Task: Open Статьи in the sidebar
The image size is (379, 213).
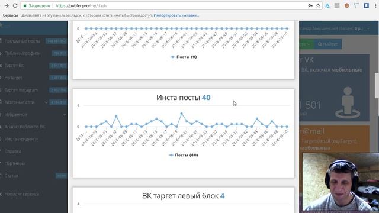Action: (11, 176)
